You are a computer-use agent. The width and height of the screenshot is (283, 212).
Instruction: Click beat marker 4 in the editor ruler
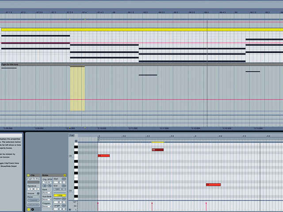(x=195, y=136)
